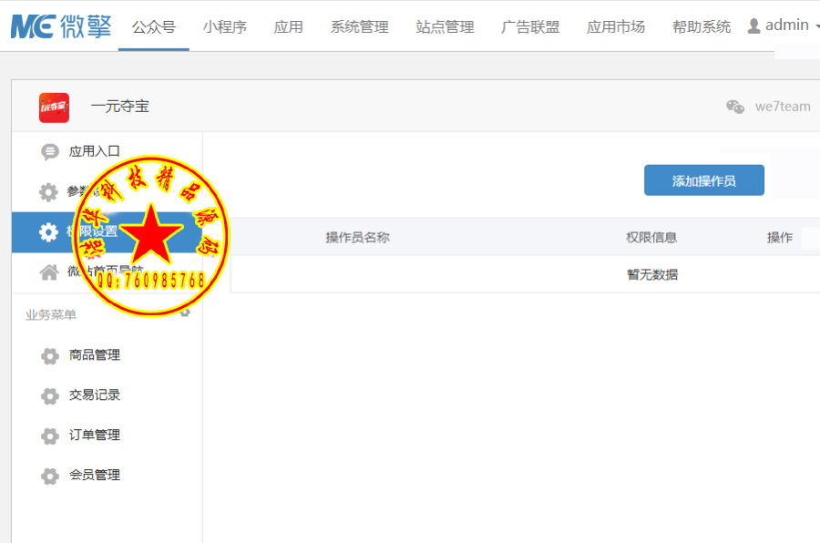Open 应用入口 via its speech bubble icon
Screen dimensions: 820x543
[51, 151]
